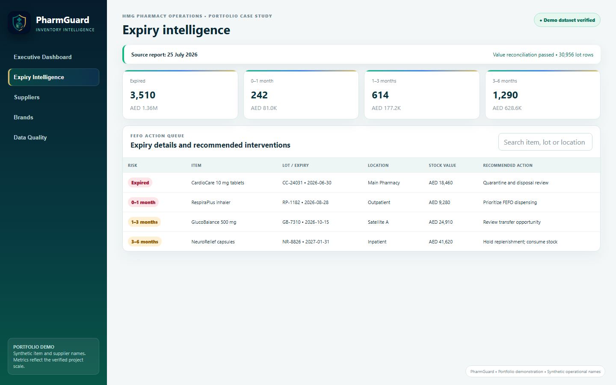Select GlucoBalance 500 mg item
This screenshot has height=385, width=616.
(x=214, y=222)
